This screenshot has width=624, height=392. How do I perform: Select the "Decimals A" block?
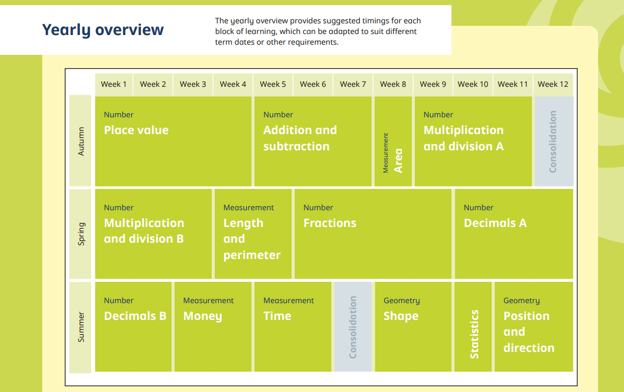(514, 234)
